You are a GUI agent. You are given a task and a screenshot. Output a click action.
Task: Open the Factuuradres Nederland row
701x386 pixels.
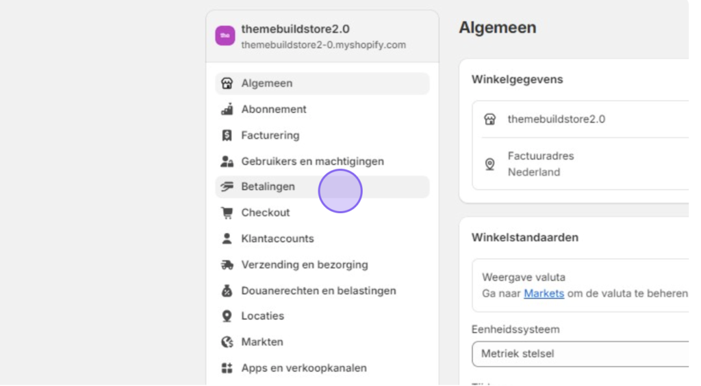coord(581,164)
